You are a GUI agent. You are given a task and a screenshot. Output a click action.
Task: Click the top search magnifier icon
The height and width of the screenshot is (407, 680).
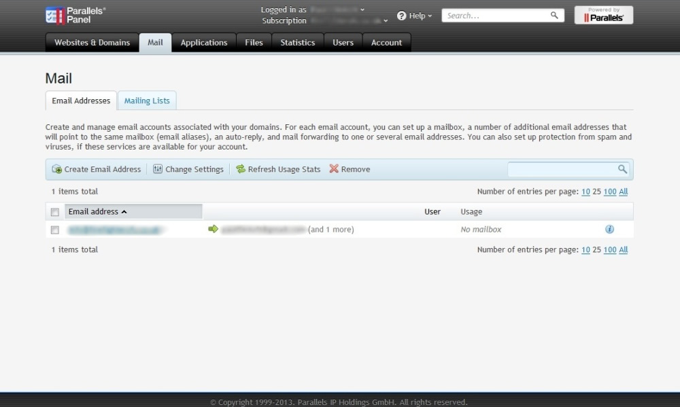tap(554, 15)
